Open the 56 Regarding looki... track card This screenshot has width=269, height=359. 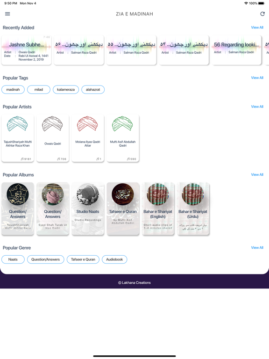point(236,50)
